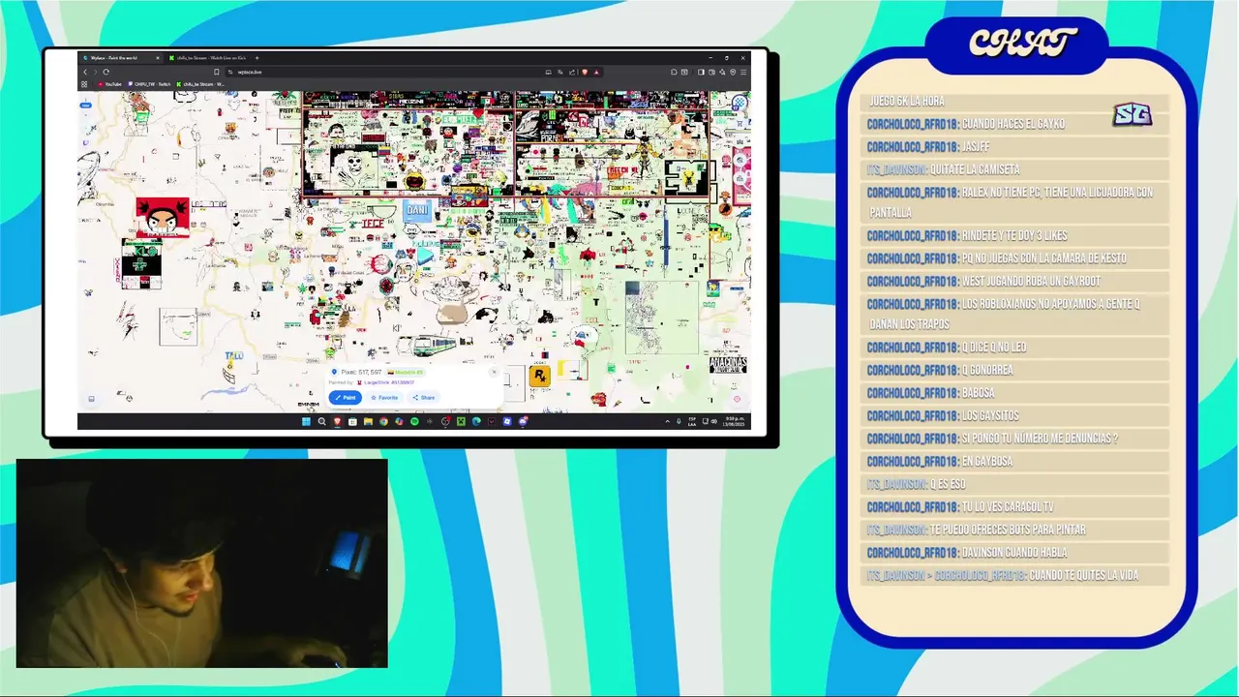Reload the wplace.live page
This screenshot has height=697, width=1239.
tap(106, 72)
